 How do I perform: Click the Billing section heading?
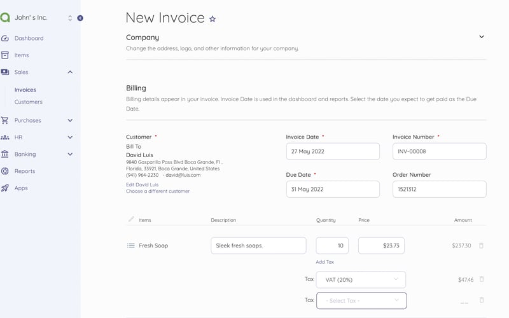[136, 88]
